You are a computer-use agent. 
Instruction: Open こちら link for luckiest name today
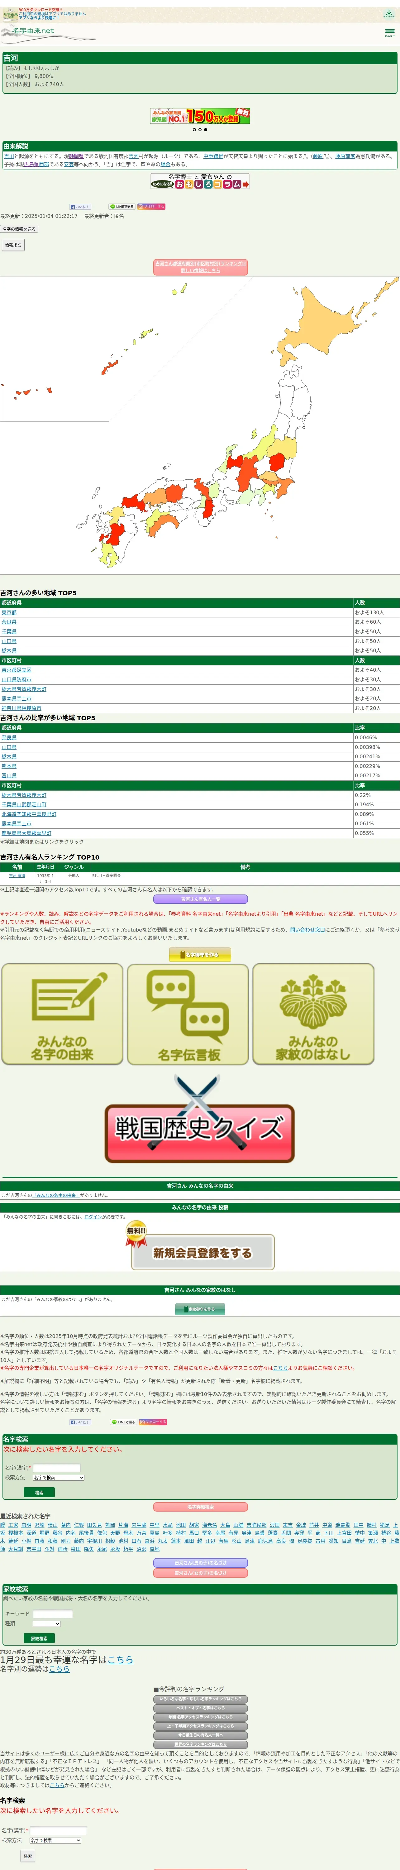click(x=121, y=1660)
